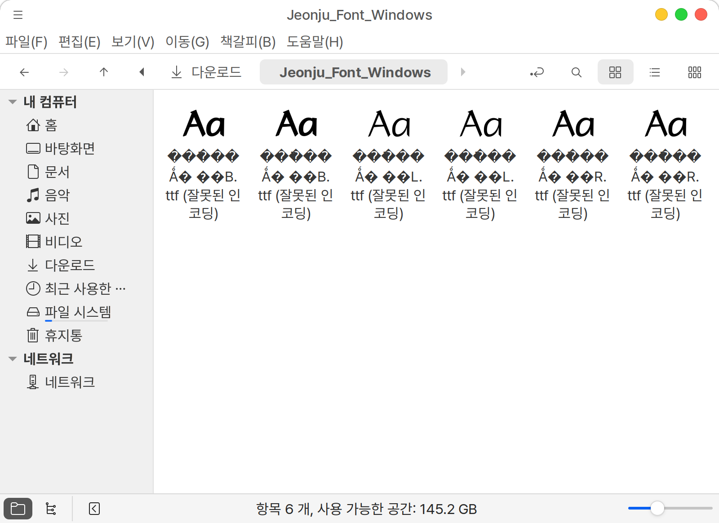The height and width of the screenshot is (523, 719).
Task: Open 비디오 folder in sidebar
Action: pyautogui.click(x=76, y=242)
